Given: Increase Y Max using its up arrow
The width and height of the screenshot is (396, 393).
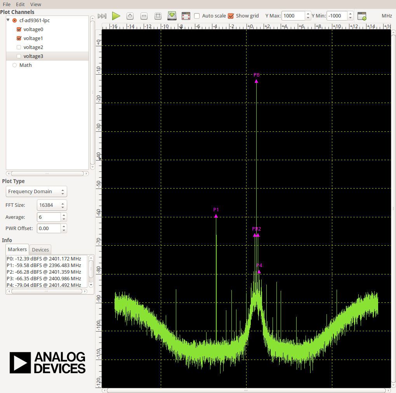Looking at the screenshot, I should (308, 14).
